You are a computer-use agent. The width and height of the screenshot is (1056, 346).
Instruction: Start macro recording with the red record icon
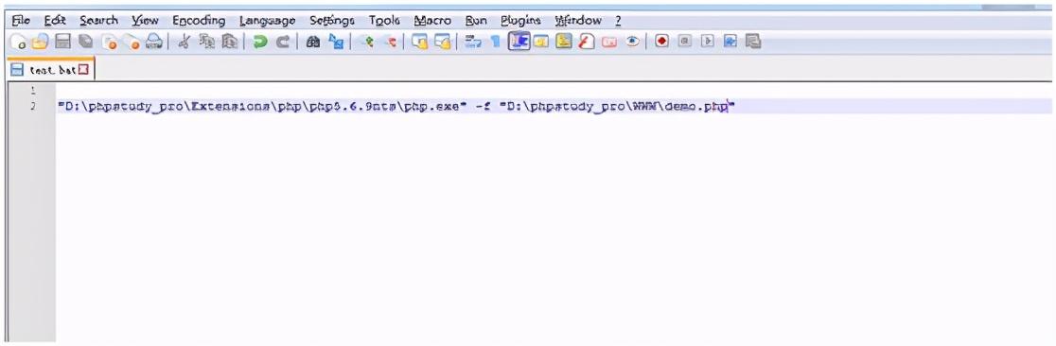(661, 42)
